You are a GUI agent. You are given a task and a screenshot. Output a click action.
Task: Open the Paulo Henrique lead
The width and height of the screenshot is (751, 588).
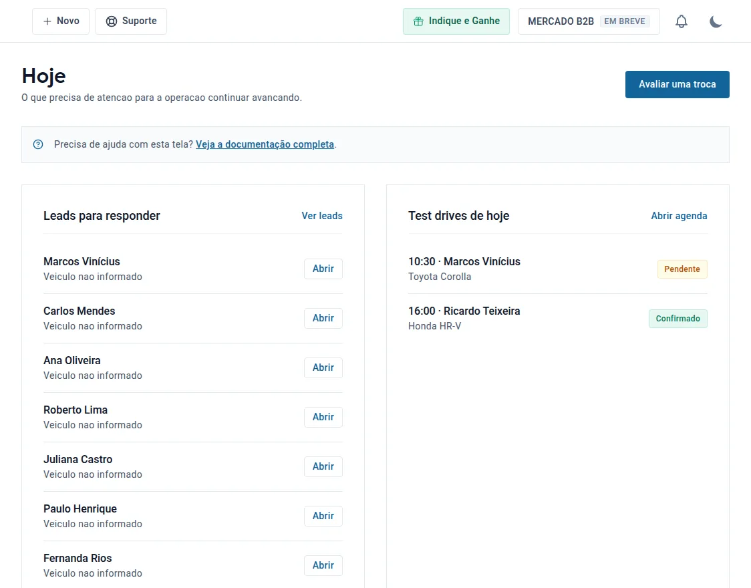click(x=323, y=516)
